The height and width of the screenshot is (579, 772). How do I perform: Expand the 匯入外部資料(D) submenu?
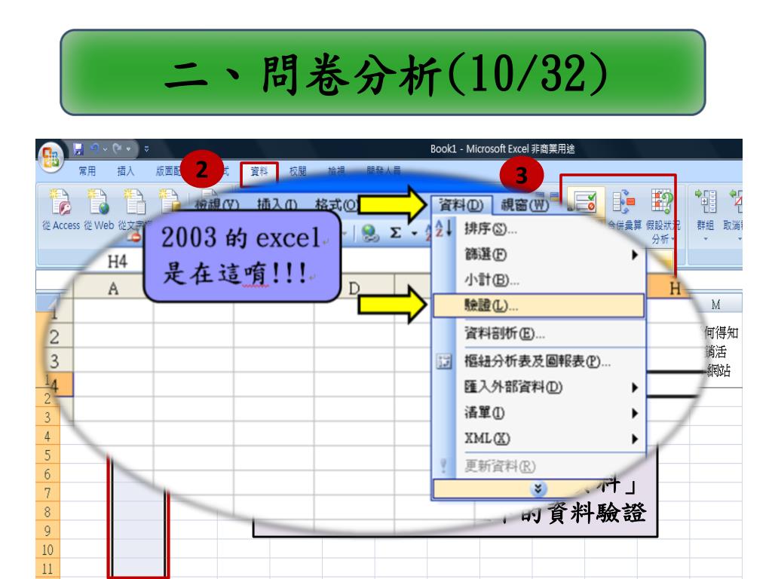click(x=538, y=387)
